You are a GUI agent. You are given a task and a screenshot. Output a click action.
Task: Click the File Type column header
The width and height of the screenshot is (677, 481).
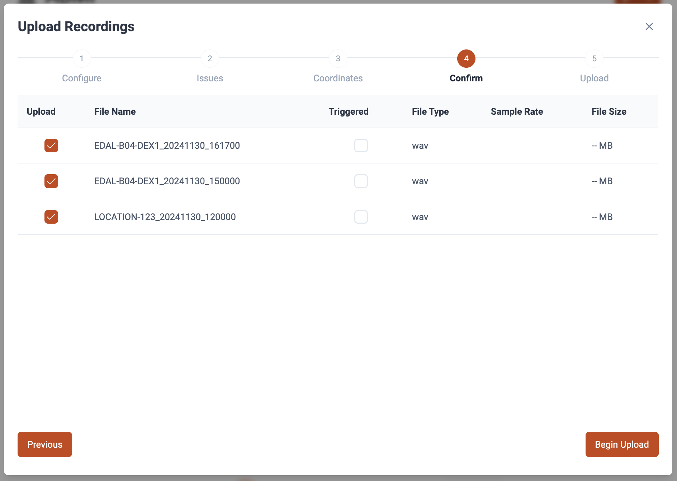pyautogui.click(x=430, y=112)
